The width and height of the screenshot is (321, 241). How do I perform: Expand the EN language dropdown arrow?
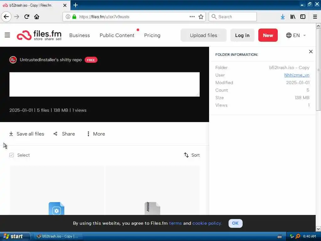tap(304, 35)
